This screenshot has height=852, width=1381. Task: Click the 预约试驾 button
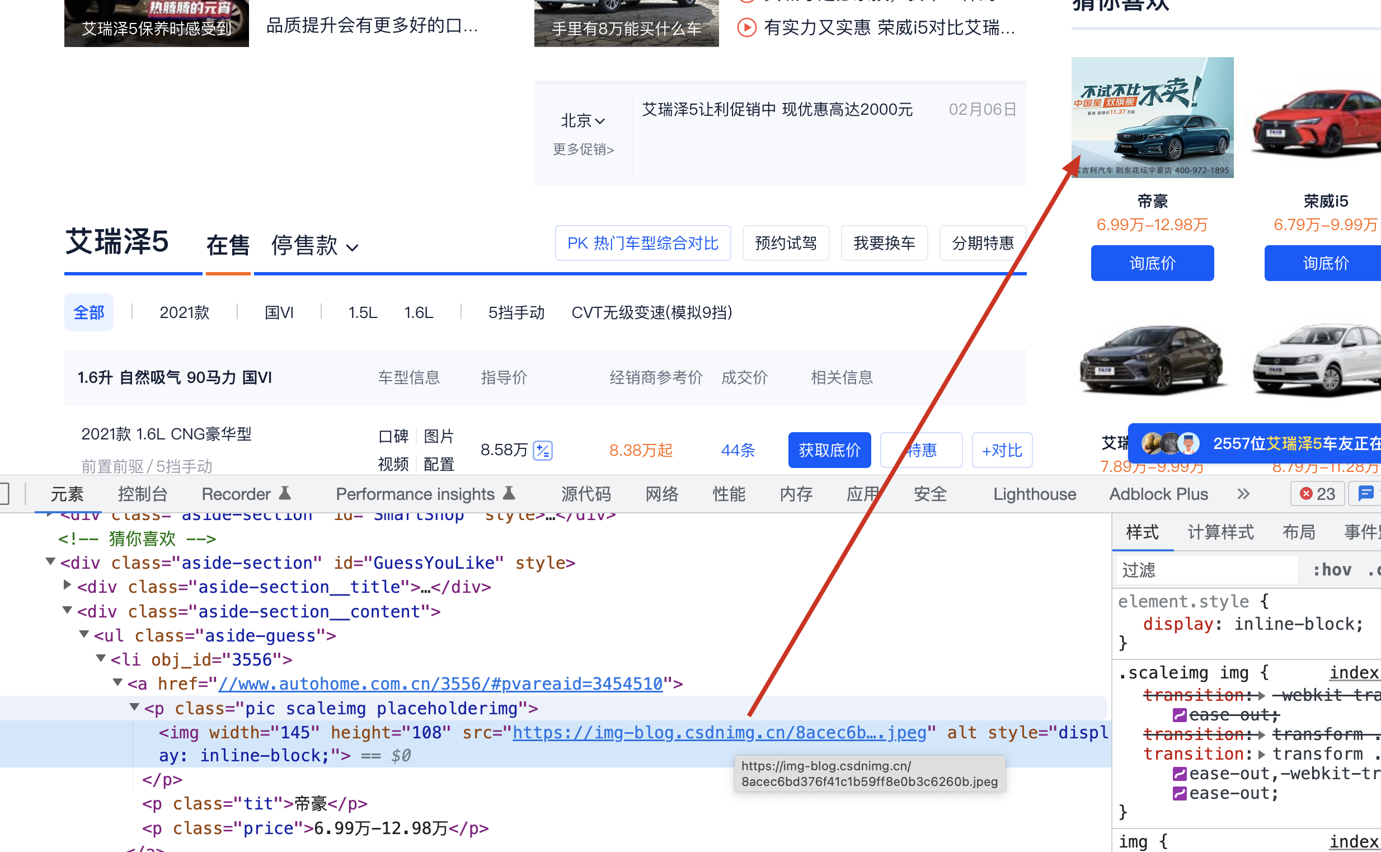tap(786, 243)
